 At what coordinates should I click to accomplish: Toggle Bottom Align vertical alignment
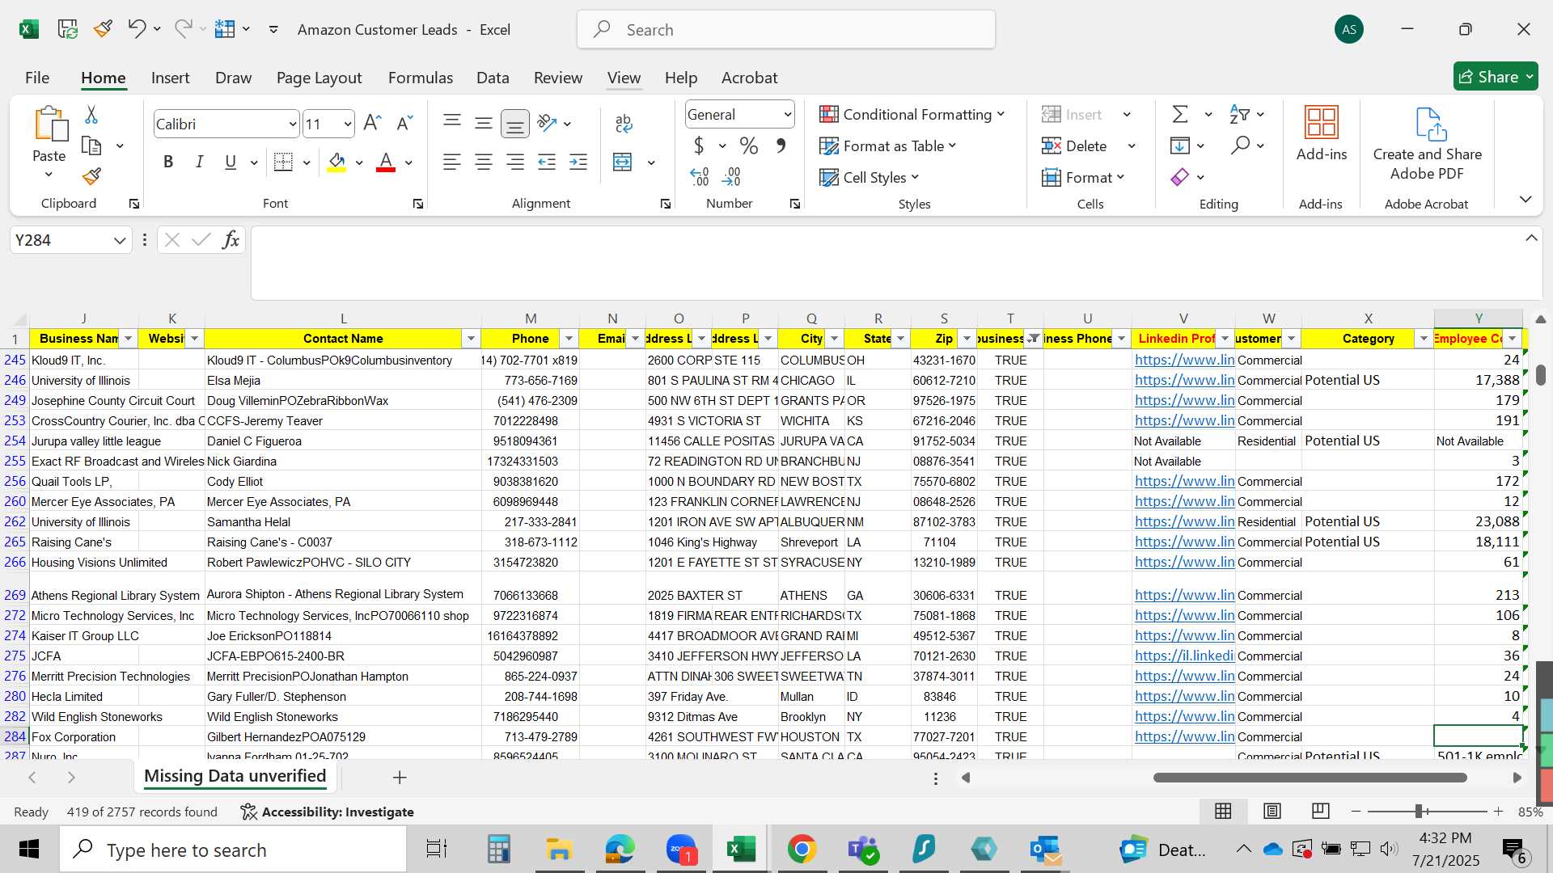tap(515, 124)
